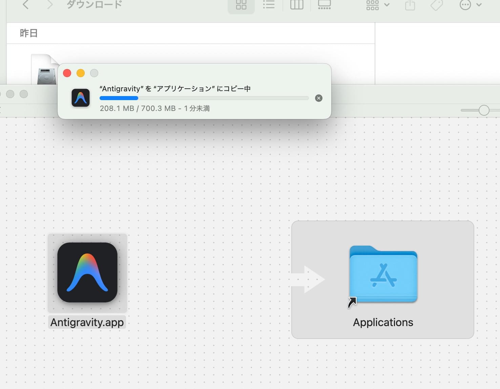The width and height of the screenshot is (500, 389).
Task: Adjust the icon size slider
Action: coord(484,111)
